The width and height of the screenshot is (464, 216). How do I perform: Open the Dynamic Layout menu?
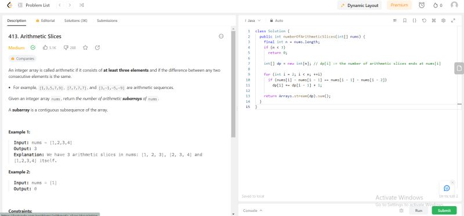point(360,5)
